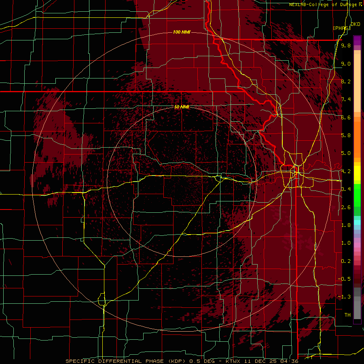Pick the pink segment of the color bar

tap(357, 245)
